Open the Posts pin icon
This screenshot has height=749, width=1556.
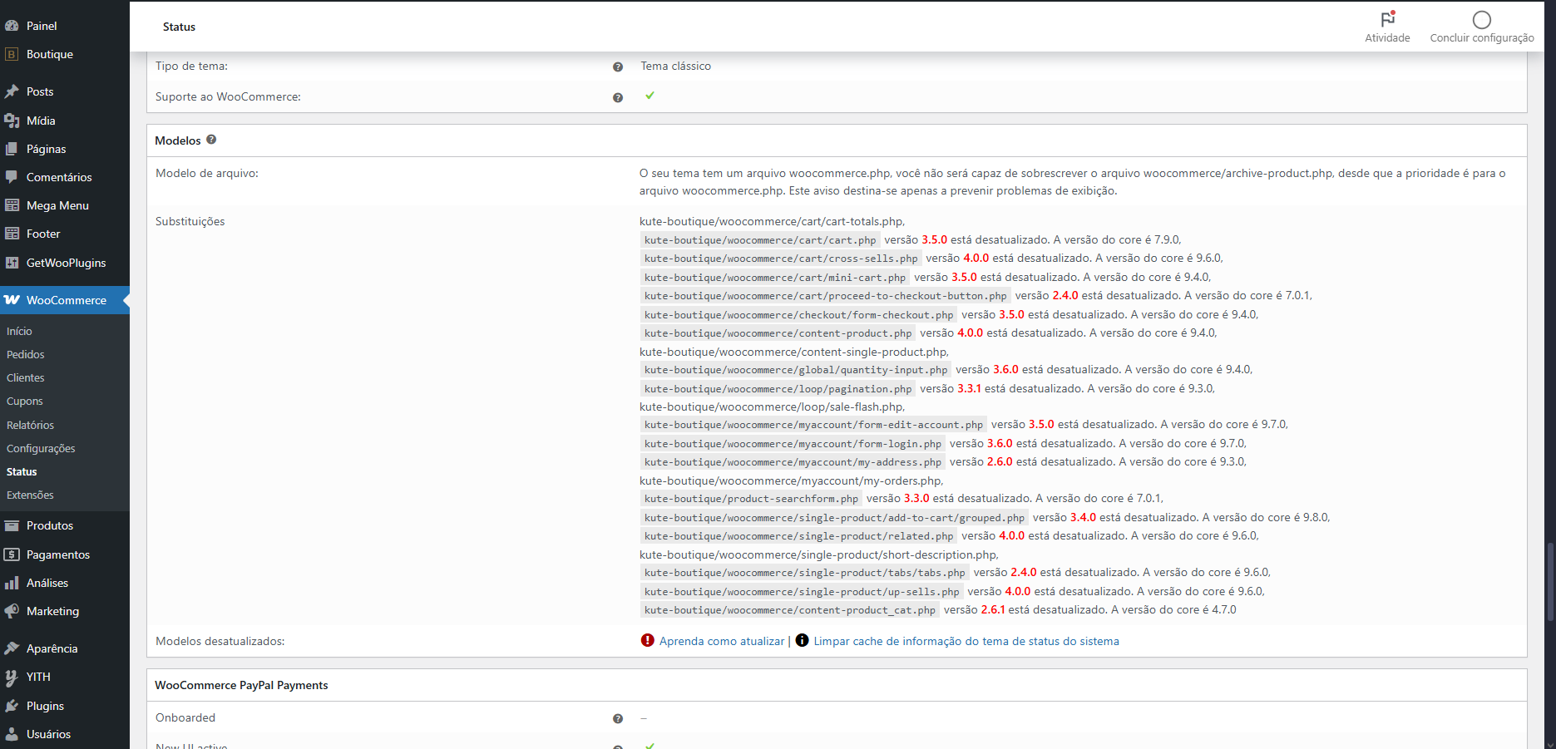[12, 91]
